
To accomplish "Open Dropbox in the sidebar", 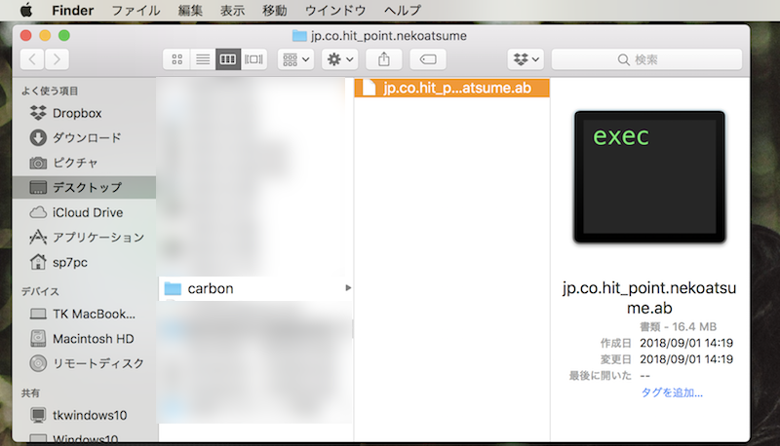I will [x=85, y=113].
